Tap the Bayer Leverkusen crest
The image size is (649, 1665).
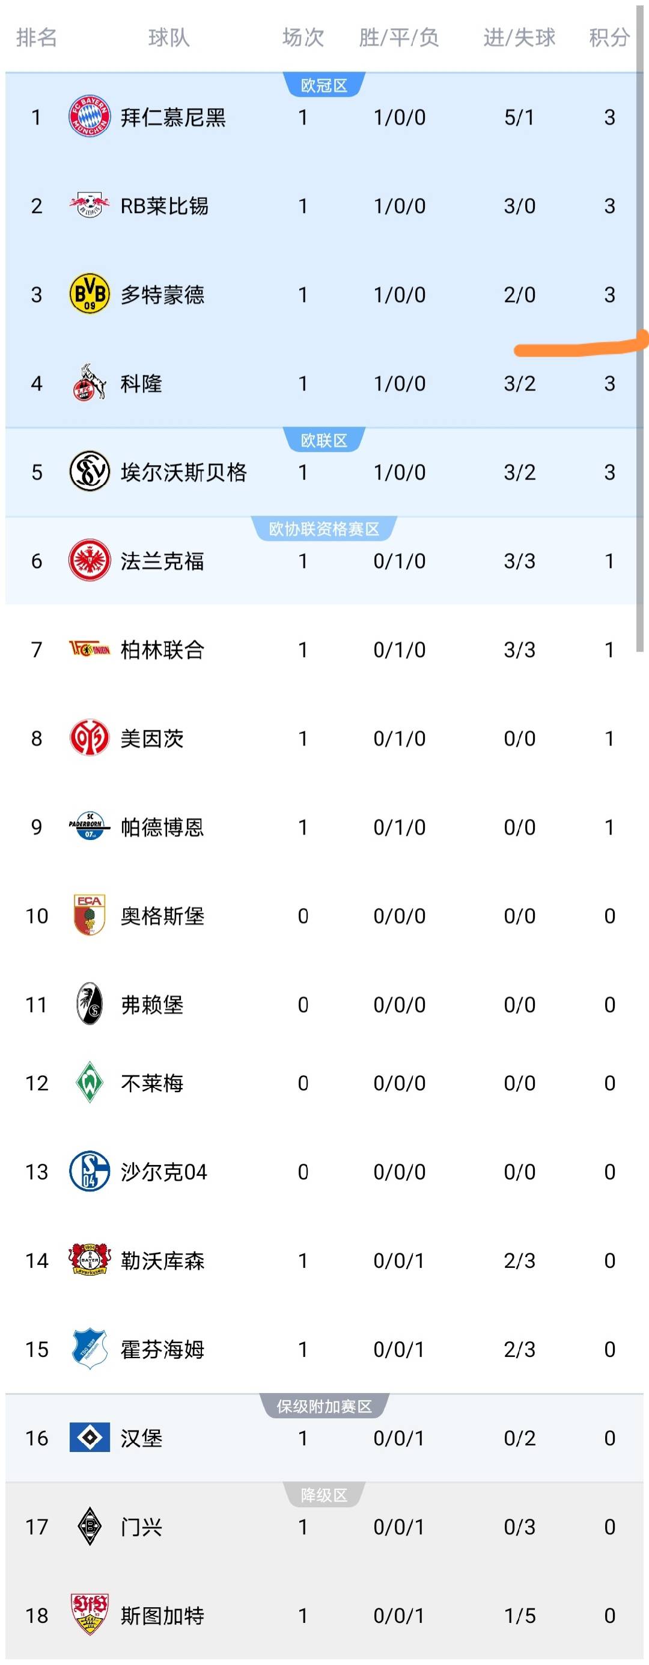pos(89,1260)
